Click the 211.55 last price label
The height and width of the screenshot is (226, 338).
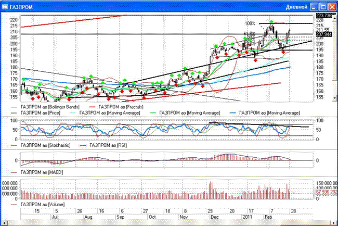coord(323,30)
